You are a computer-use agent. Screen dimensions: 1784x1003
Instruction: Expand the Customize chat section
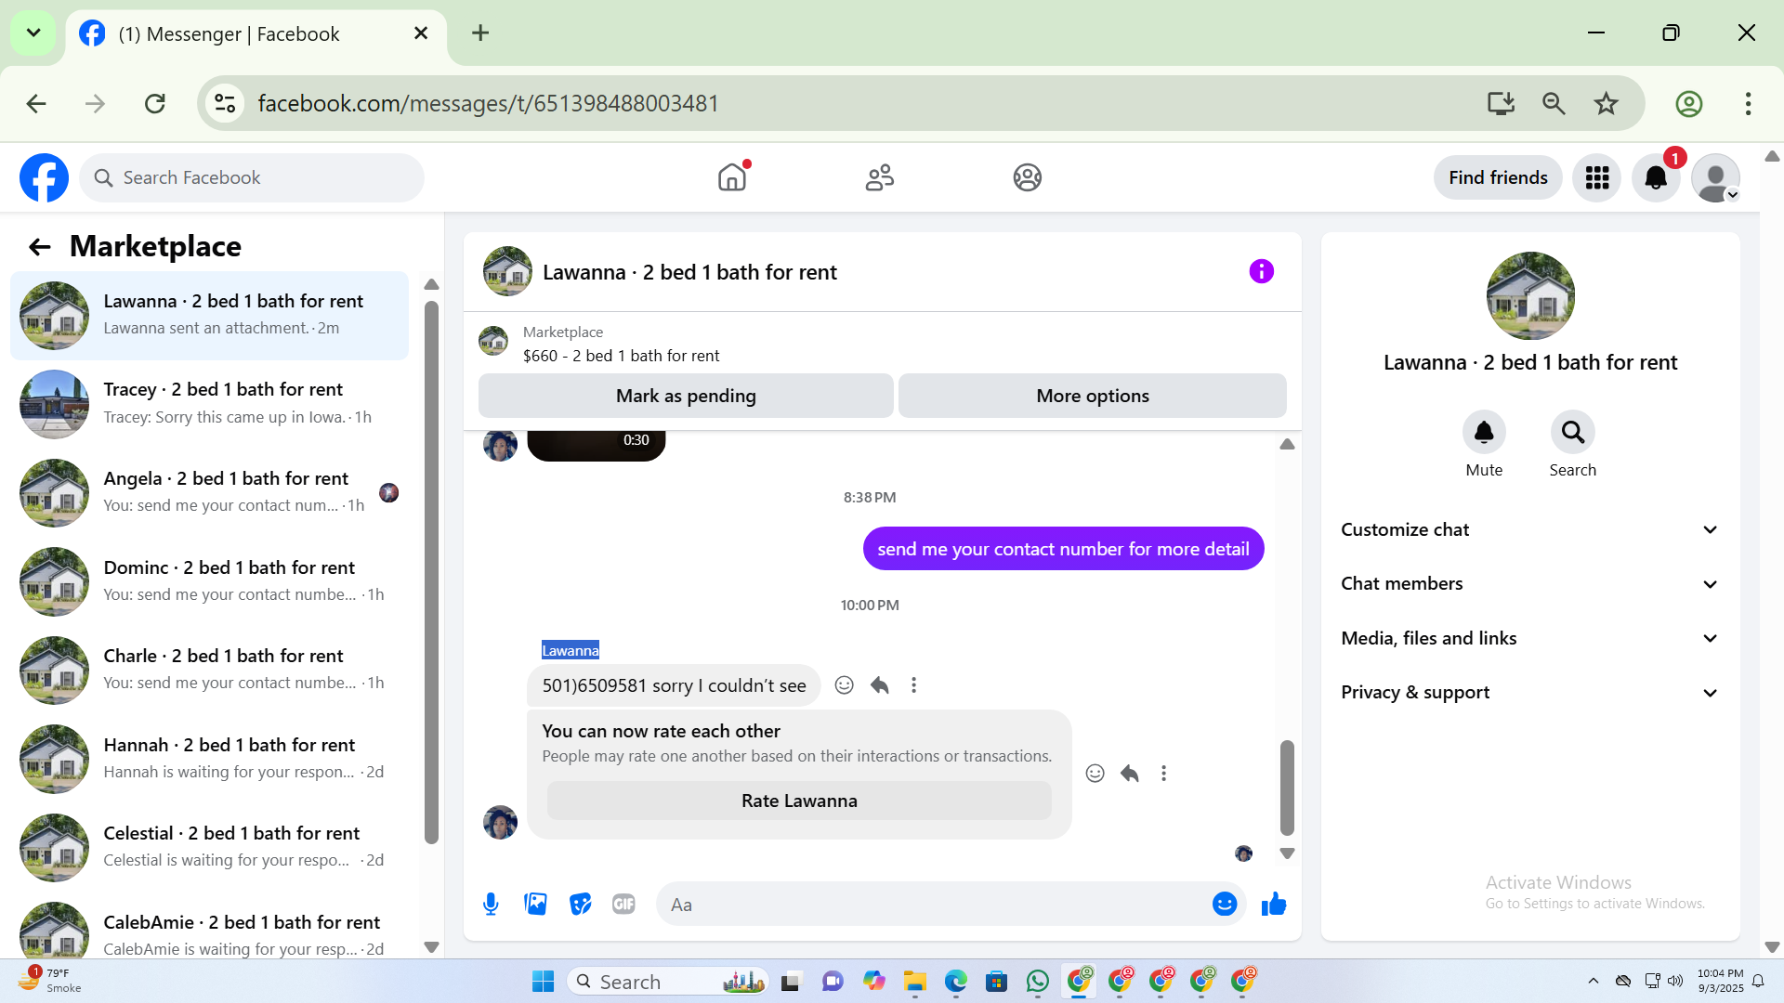coord(1529,529)
